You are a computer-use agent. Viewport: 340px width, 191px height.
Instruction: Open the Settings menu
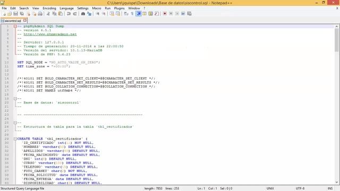83,8
